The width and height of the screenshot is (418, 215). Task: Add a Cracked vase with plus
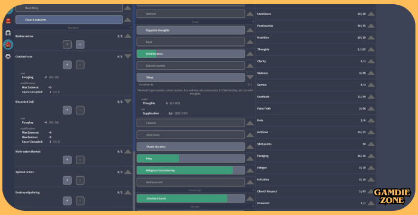click(67, 65)
